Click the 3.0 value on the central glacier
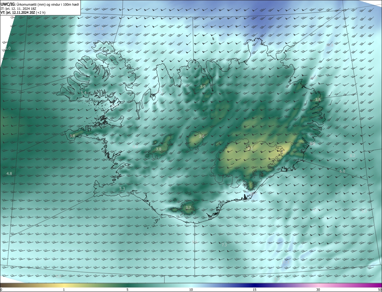 pos(201,136)
